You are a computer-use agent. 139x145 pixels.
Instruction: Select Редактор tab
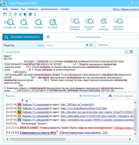coord(9,45)
